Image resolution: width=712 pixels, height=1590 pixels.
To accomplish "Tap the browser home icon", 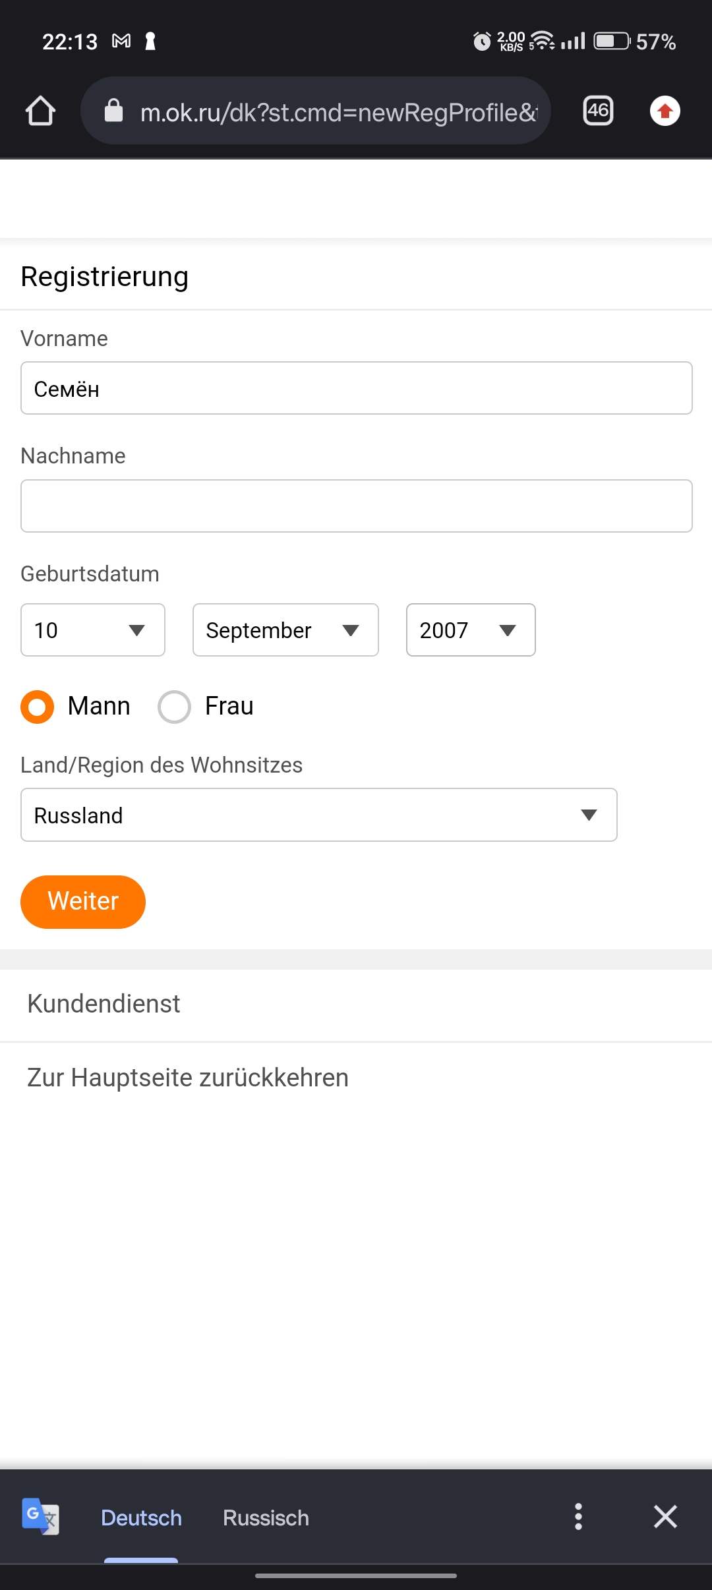I will click(x=40, y=111).
